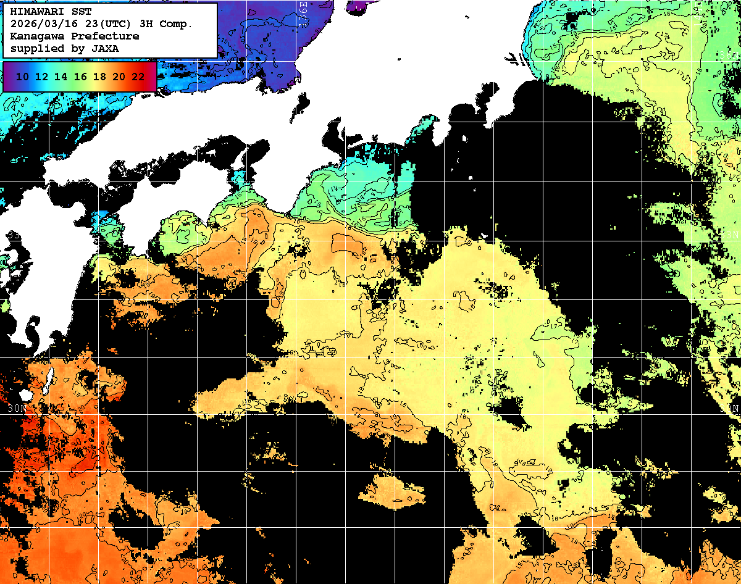
Task: Click the supplied by JAXA credit line
Action: tap(64, 48)
